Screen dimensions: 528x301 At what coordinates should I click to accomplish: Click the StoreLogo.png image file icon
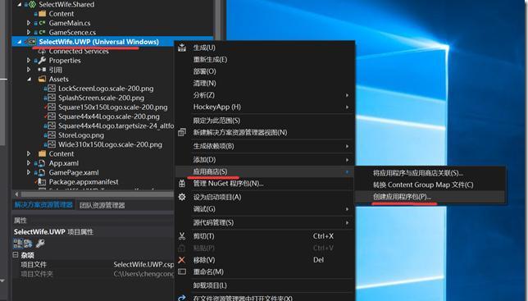point(52,135)
